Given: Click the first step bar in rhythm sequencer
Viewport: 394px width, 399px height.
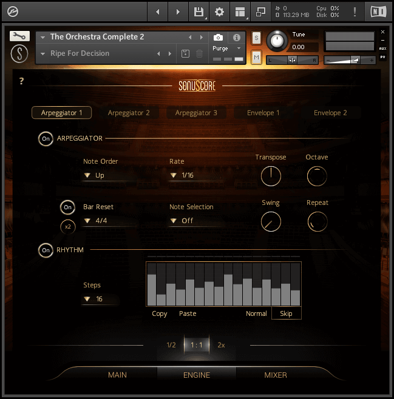Looking at the screenshot, I should [152, 284].
